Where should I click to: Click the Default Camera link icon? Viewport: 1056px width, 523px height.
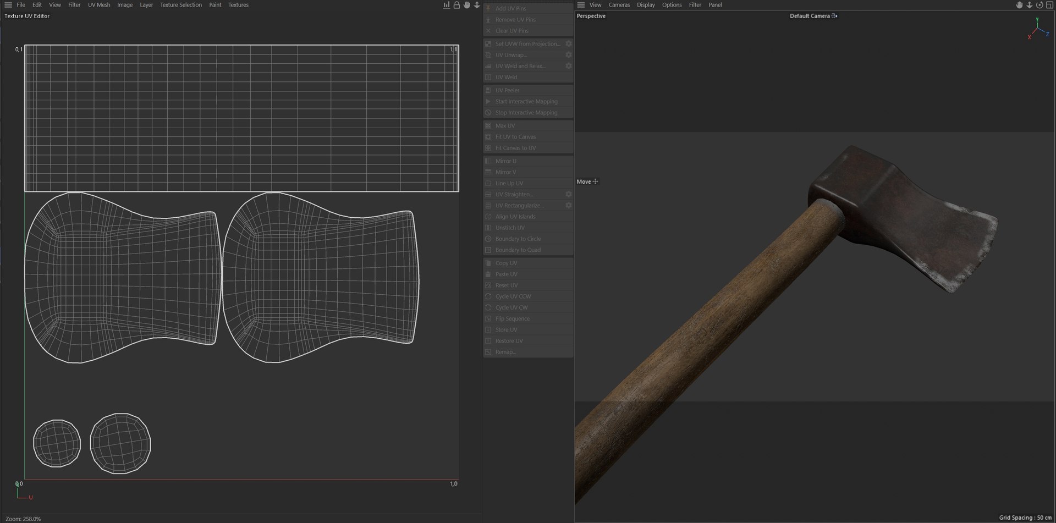tap(835, 16)
